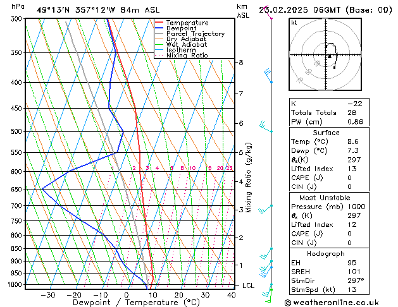Select the Dewpoint legend entry

click(x=183, y=28)
